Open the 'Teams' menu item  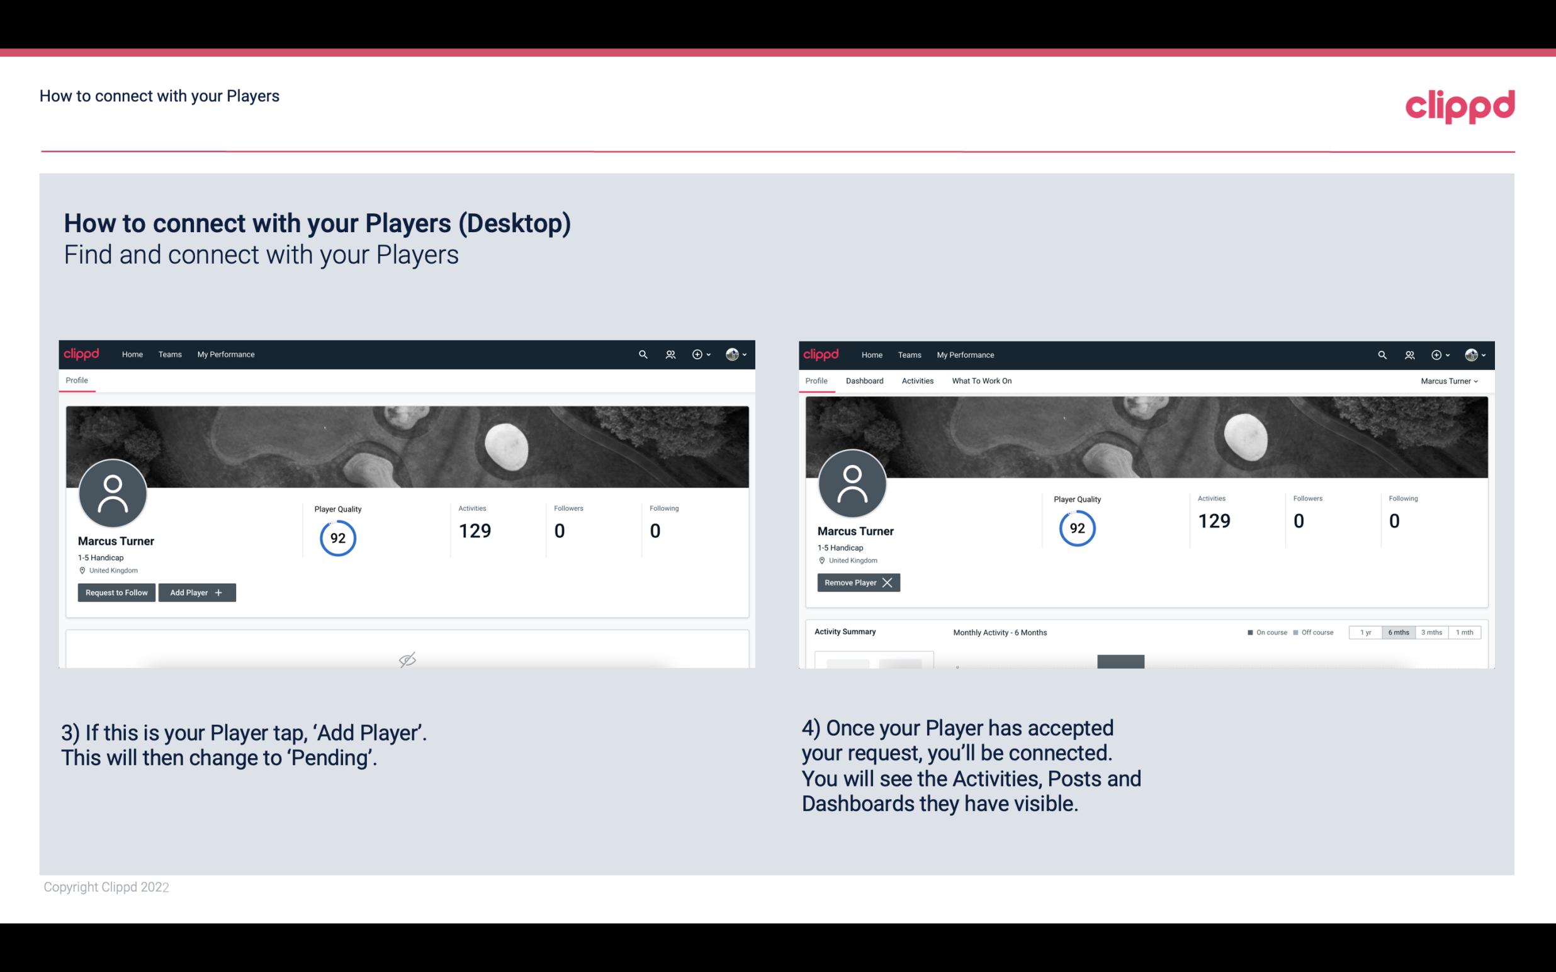pos(169,354)
